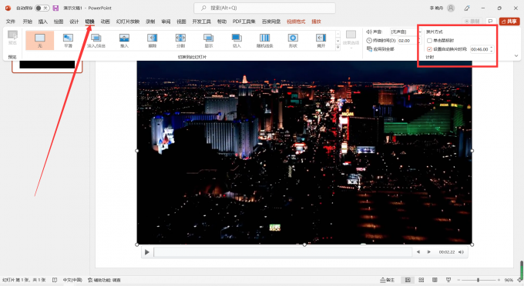Select the 平滑 (Morph) transition effect

pos(68,40)
